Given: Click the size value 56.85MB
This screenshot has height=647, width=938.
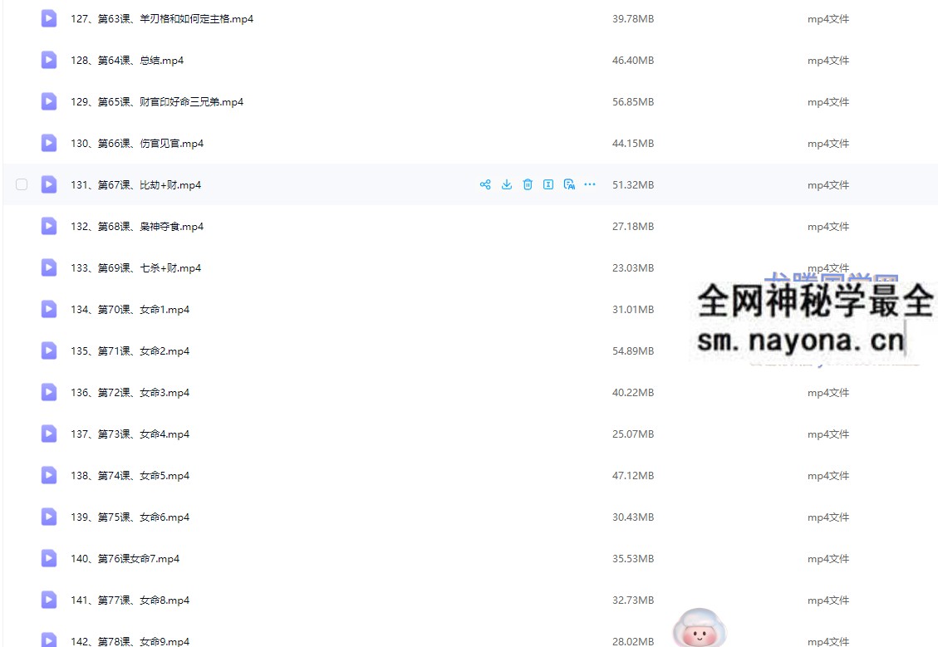Looking at the screenshot, I should pos(633,101).
